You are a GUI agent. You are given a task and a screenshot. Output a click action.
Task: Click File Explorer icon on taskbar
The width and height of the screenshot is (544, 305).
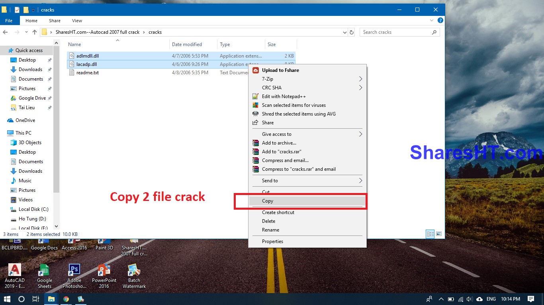51,299
